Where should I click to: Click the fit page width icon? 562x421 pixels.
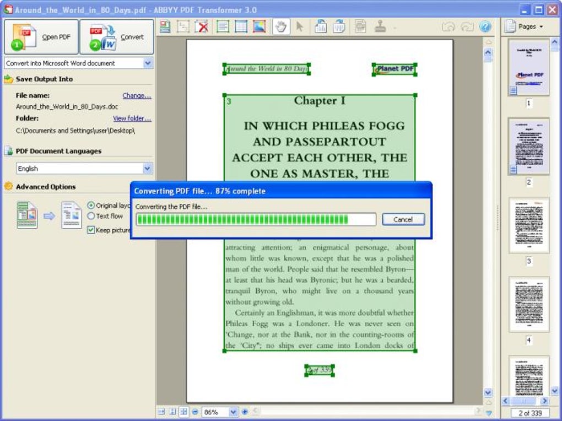[161, 412]
